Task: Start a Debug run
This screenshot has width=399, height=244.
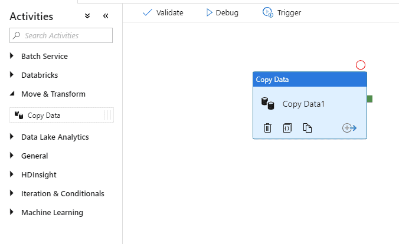Action: 222,12
